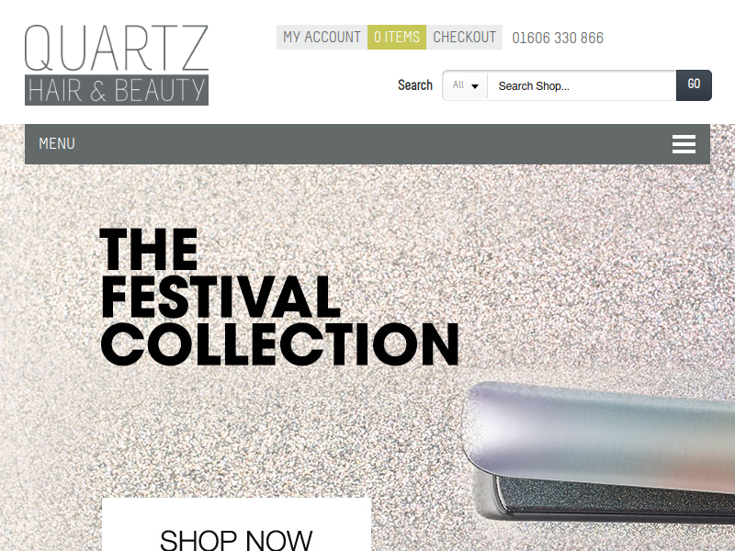Click the GO search button
735x551 pixels.
coord(694,84)
